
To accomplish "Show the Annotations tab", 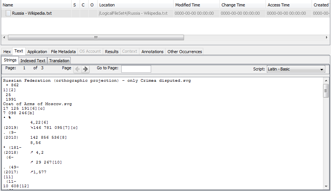I will [x=152, y=52].
